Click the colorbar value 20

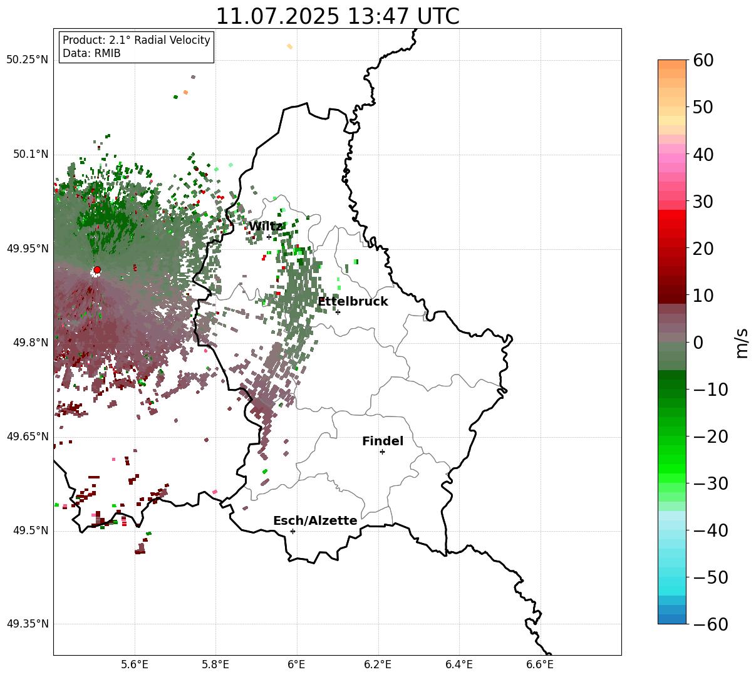pos(703,249)
